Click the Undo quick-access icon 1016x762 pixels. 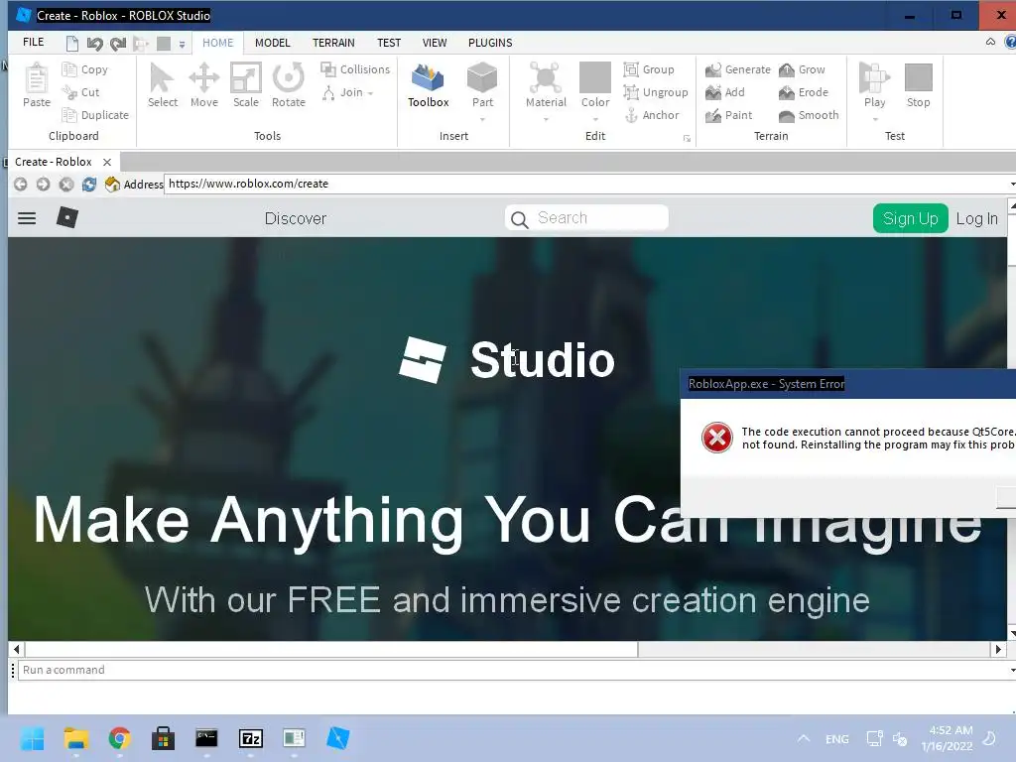click(94, 44)
